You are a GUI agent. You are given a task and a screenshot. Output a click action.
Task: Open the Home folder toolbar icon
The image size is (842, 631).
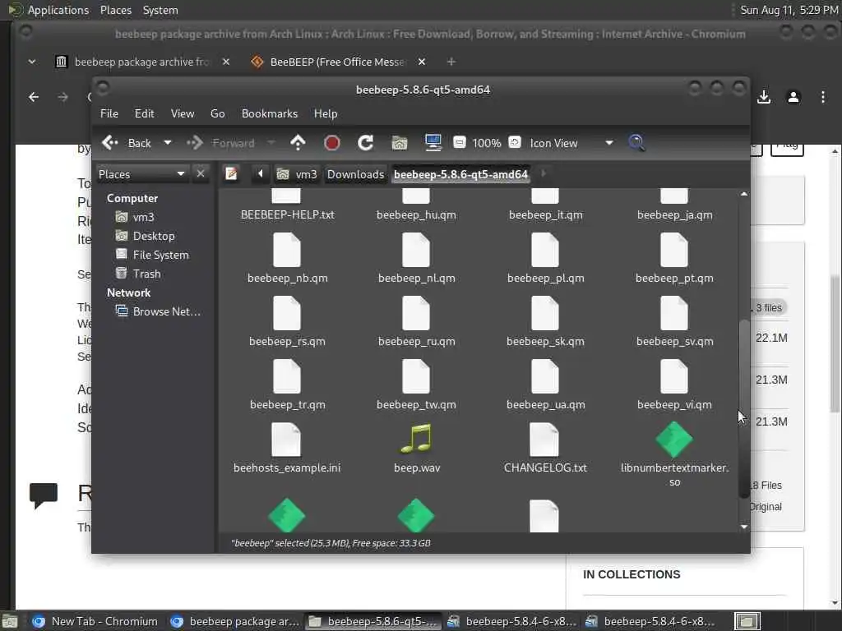click(x=400, y=143)
